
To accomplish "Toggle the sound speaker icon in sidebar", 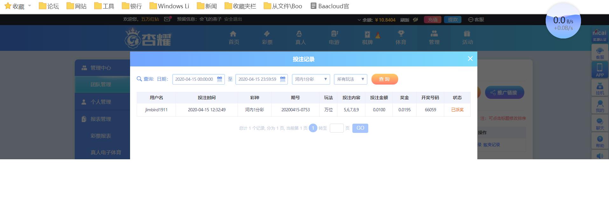I will (x=600, y=156).
